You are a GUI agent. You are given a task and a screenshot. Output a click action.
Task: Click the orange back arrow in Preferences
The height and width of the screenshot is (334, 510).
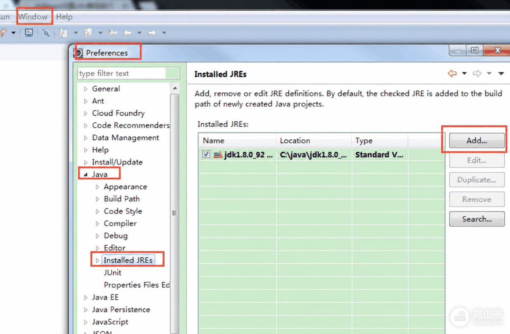452,74
